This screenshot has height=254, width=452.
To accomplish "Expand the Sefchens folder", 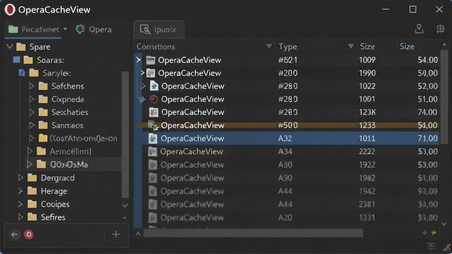I will click(31, 86).
